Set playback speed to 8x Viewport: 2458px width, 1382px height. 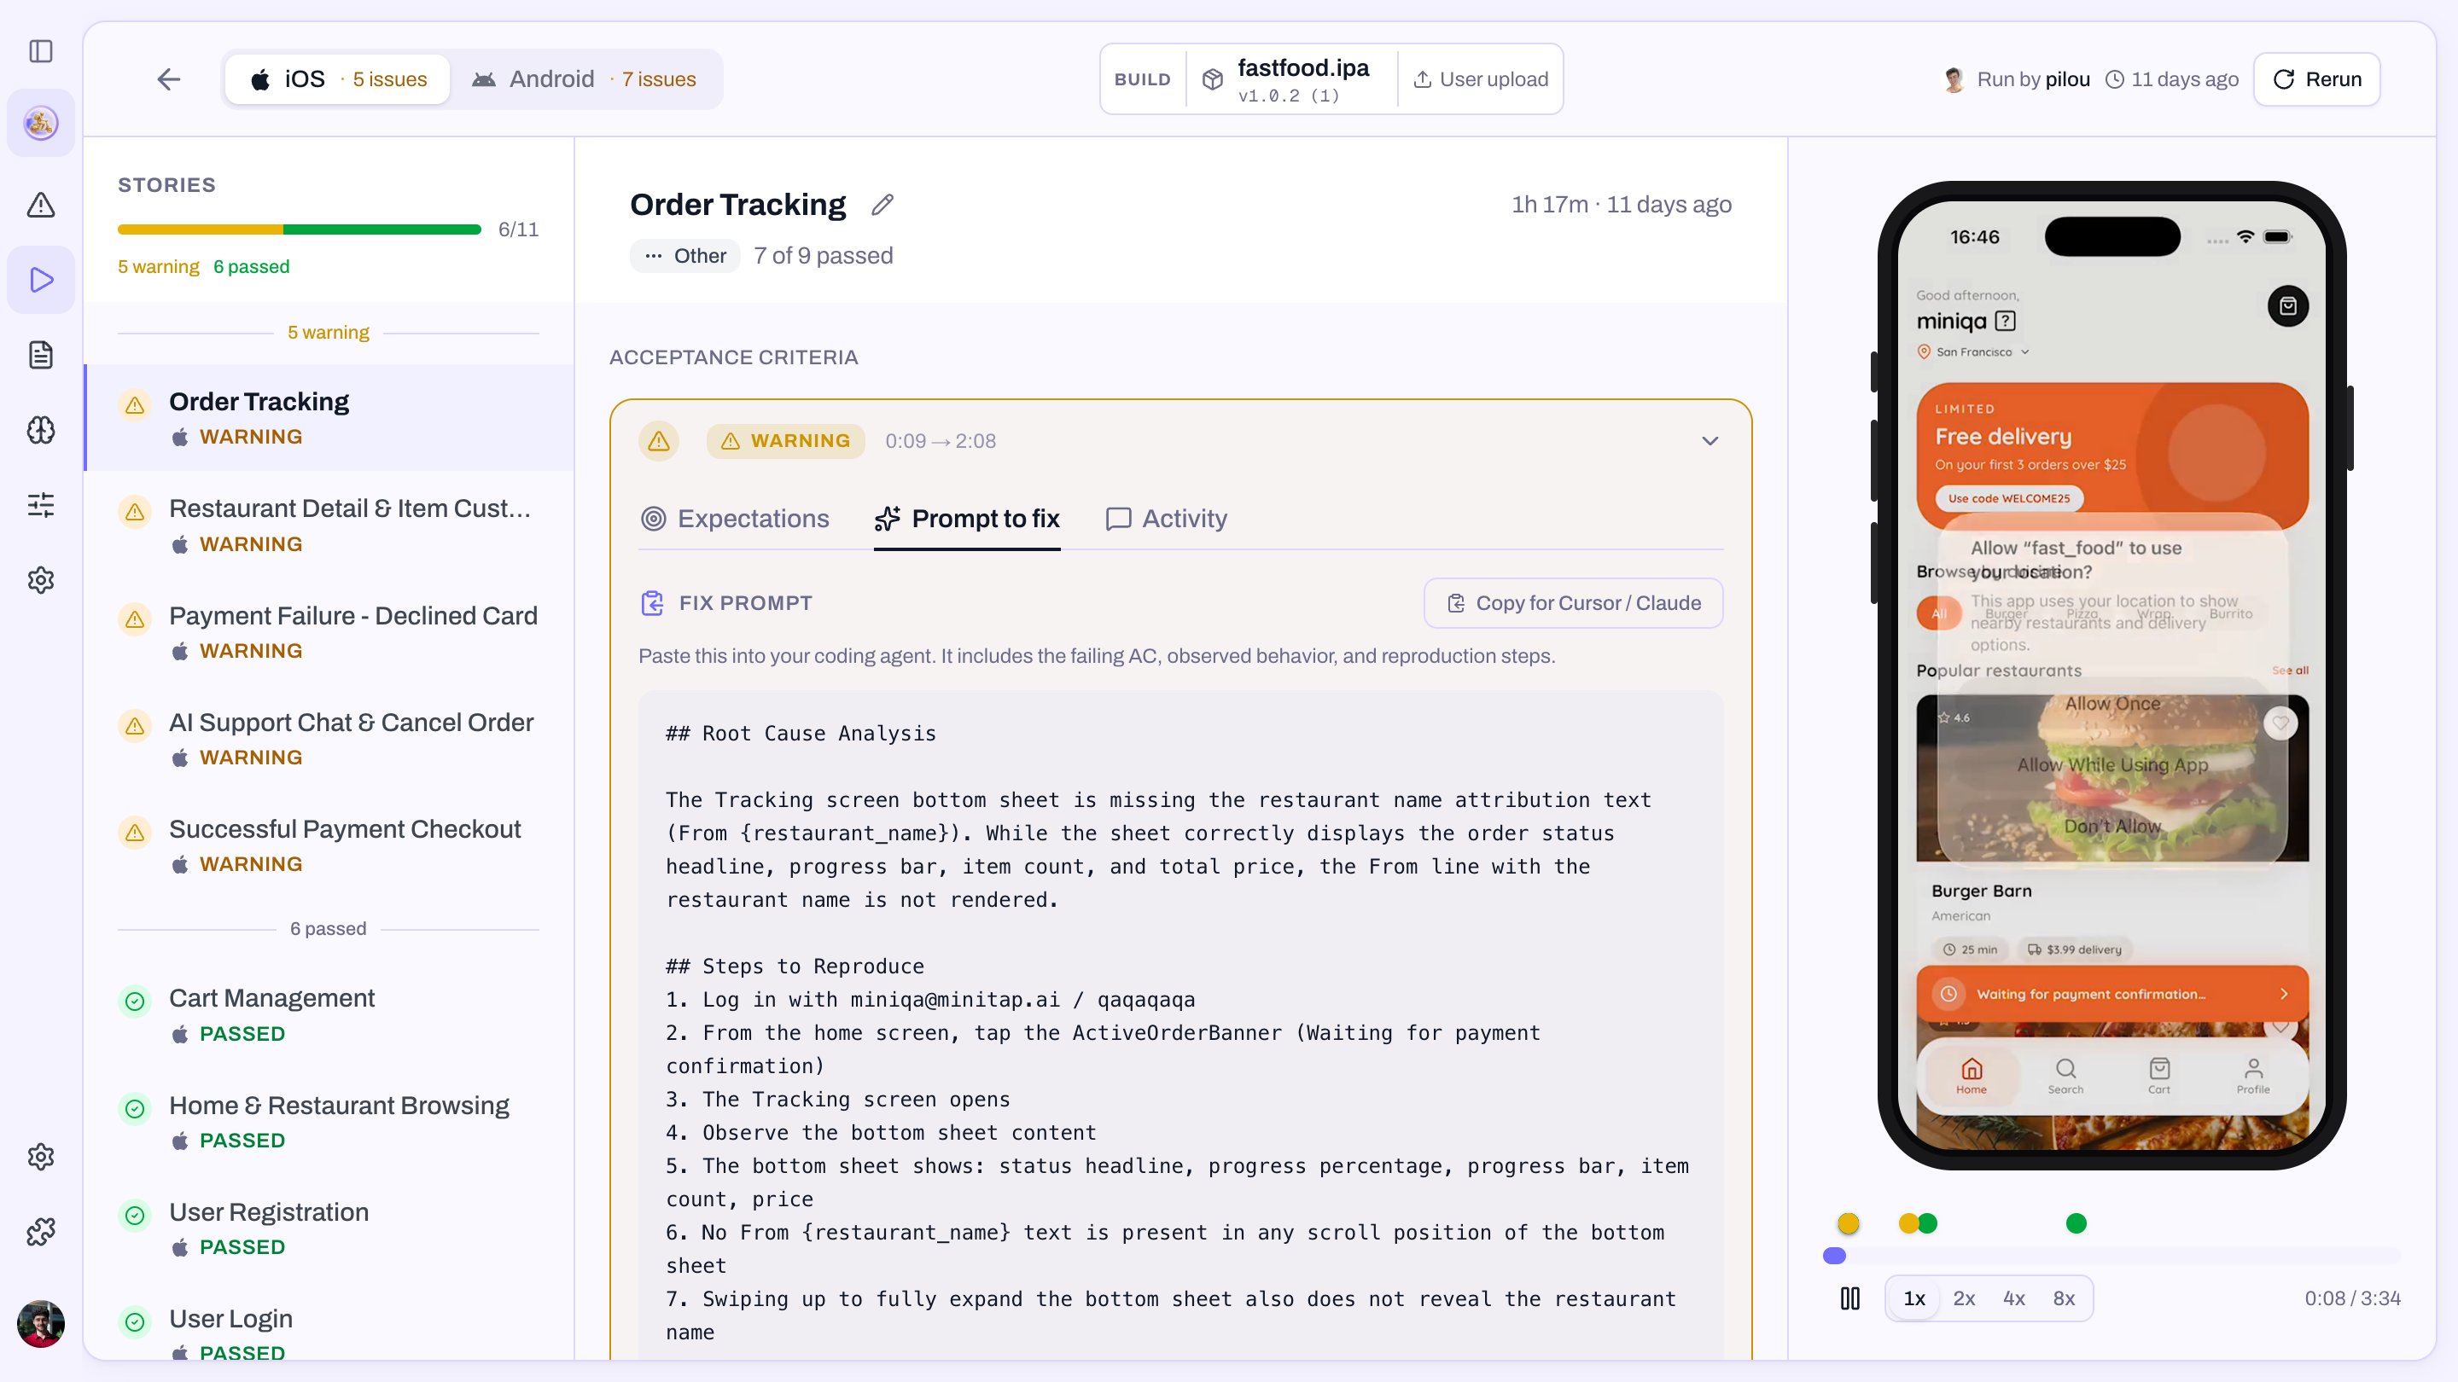pyautogui.click(x=2064, y=1298)
